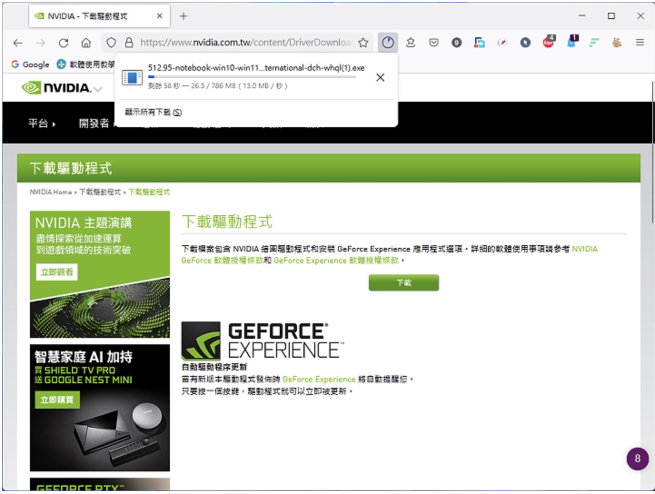Click the NVIDIA logo
Viewport: 655px width, 494px height.
(56, 88)
